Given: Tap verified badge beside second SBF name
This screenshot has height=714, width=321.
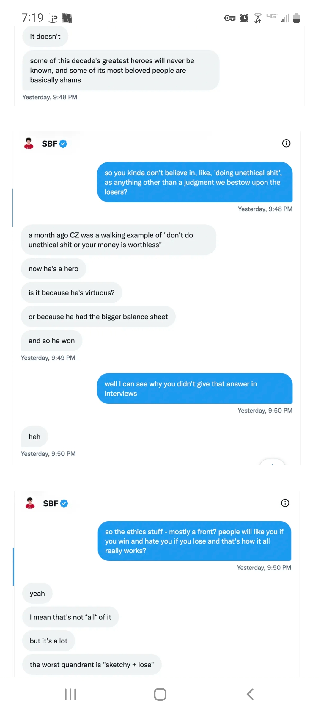Looking at the screenshot, I should (64, 503).
